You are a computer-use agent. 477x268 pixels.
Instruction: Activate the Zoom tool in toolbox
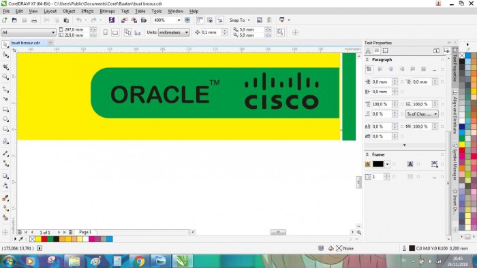coord(5,77)
